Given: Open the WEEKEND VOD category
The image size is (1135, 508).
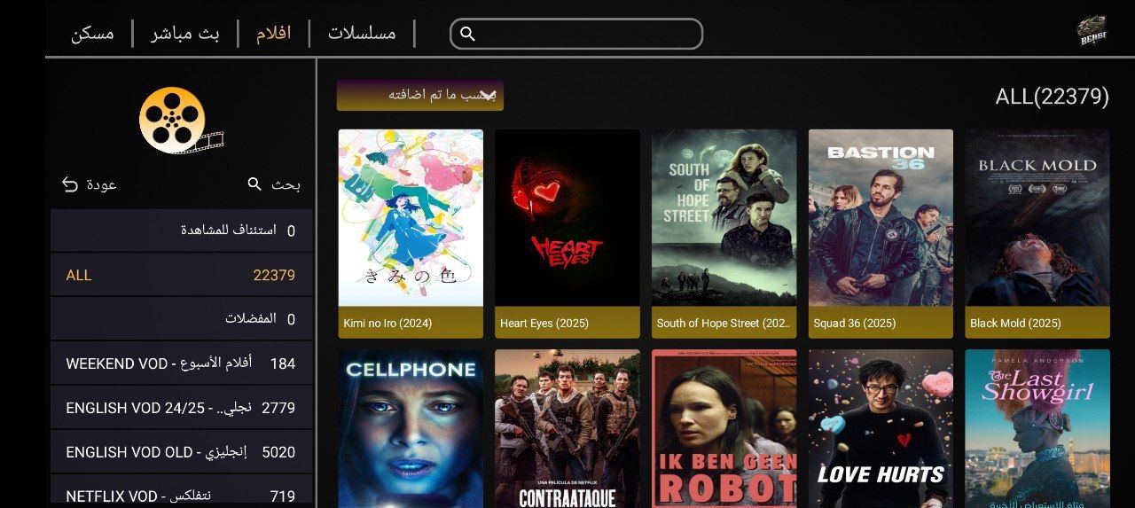Looking at the screenshot, I should 181,363.
